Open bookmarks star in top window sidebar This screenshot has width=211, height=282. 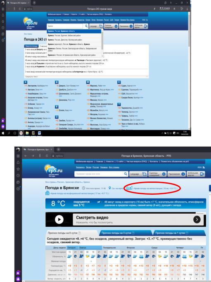point(3,21)
